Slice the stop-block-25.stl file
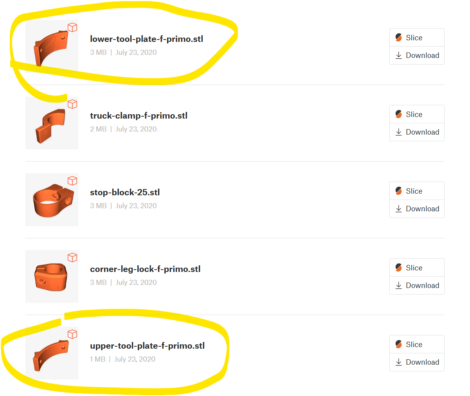This screenshot has width=470, height=396. coord(417,191)
